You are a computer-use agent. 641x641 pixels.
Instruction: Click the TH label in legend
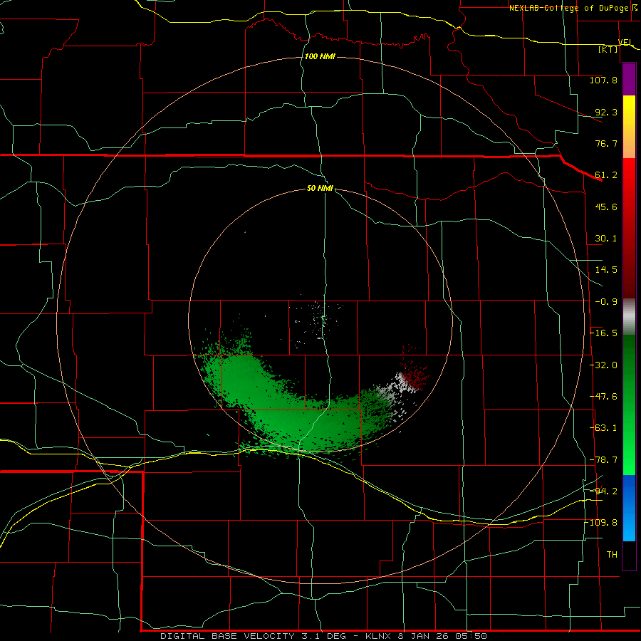click(x=612, y=554)
